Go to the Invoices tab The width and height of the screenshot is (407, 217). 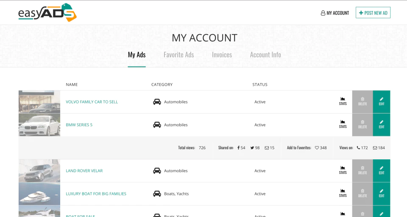222,55
